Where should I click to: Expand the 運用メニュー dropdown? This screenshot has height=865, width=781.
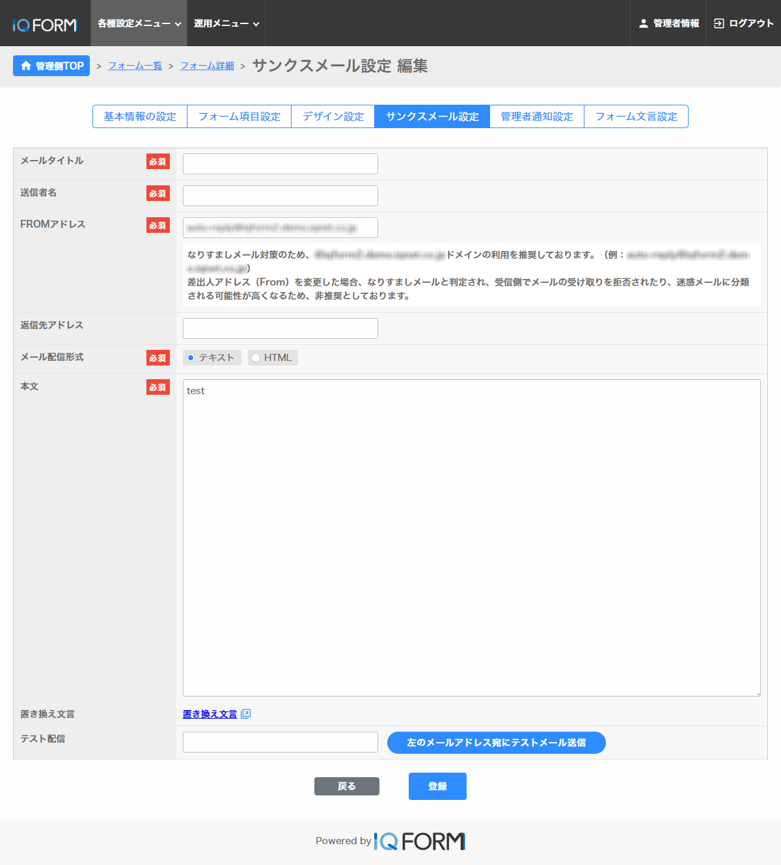pyautogui.click(x=226, y=23)
